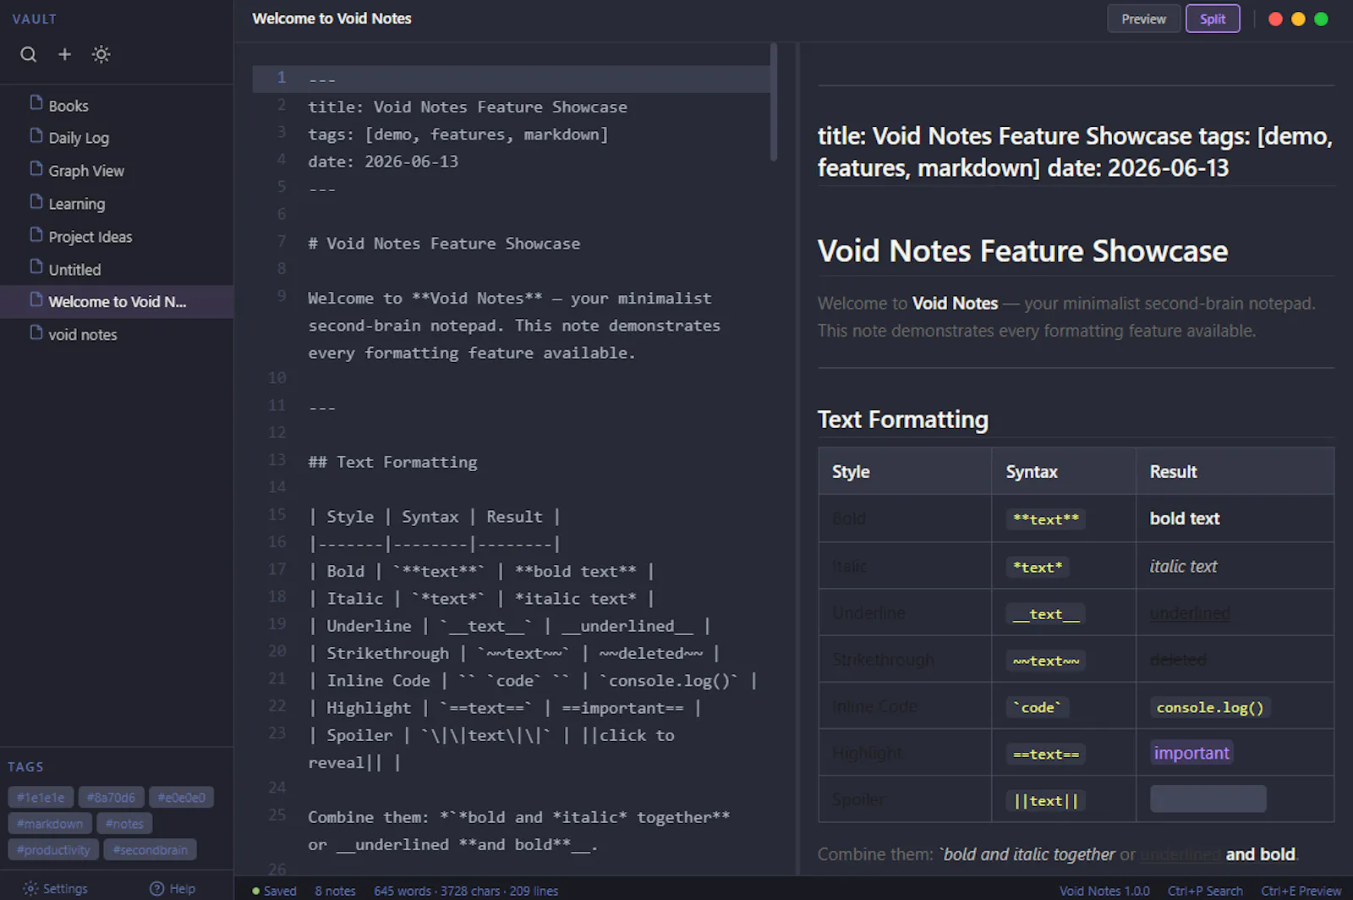The height and width of the screenshot is (900, 1353).
Task: Filter by #secondbrain tag
Action: pos(151,849)
